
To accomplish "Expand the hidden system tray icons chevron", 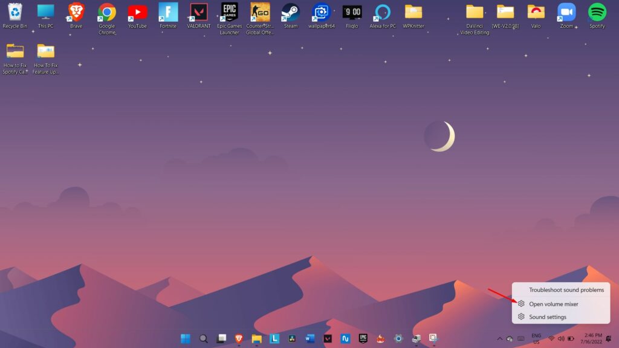I will (499, 338).
